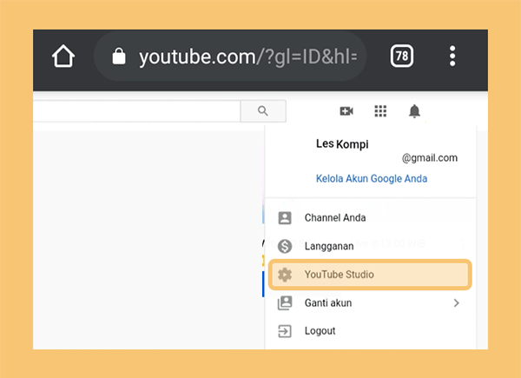The width and height of the screenshot is (521, 378).
Task: Click the search magnifier button
Action: point(263,110)
